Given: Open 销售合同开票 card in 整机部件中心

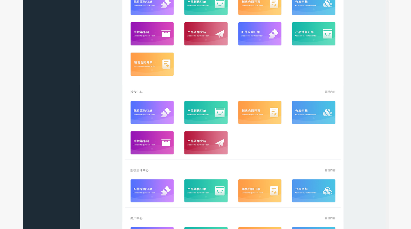Looking at the screenshot, I should pos(260,191).
